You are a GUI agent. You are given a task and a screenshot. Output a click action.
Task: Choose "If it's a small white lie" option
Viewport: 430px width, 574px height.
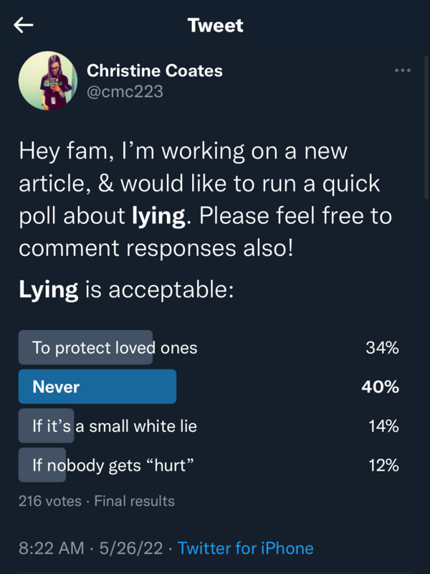(x=115, y=426)
